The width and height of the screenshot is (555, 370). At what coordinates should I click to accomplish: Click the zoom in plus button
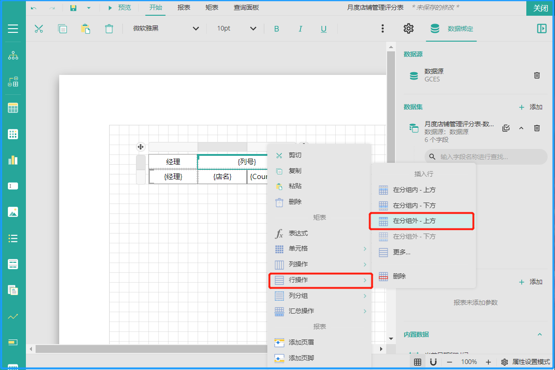tap(488, 362)
